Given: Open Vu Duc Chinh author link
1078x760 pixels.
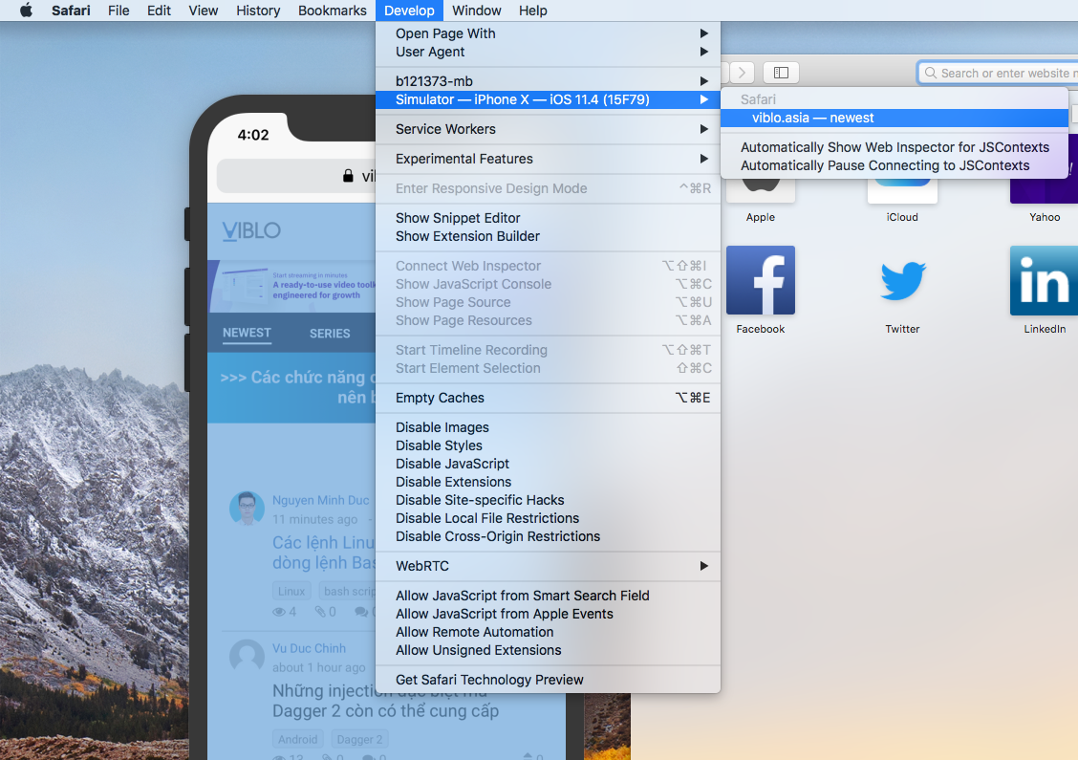Looking at the screenshot, I should [309, 648].
